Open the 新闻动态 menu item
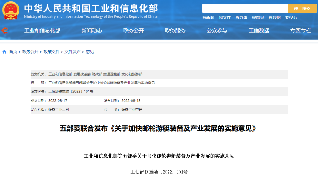The width and height of the screenshot is (318, 179). (92, 30)
